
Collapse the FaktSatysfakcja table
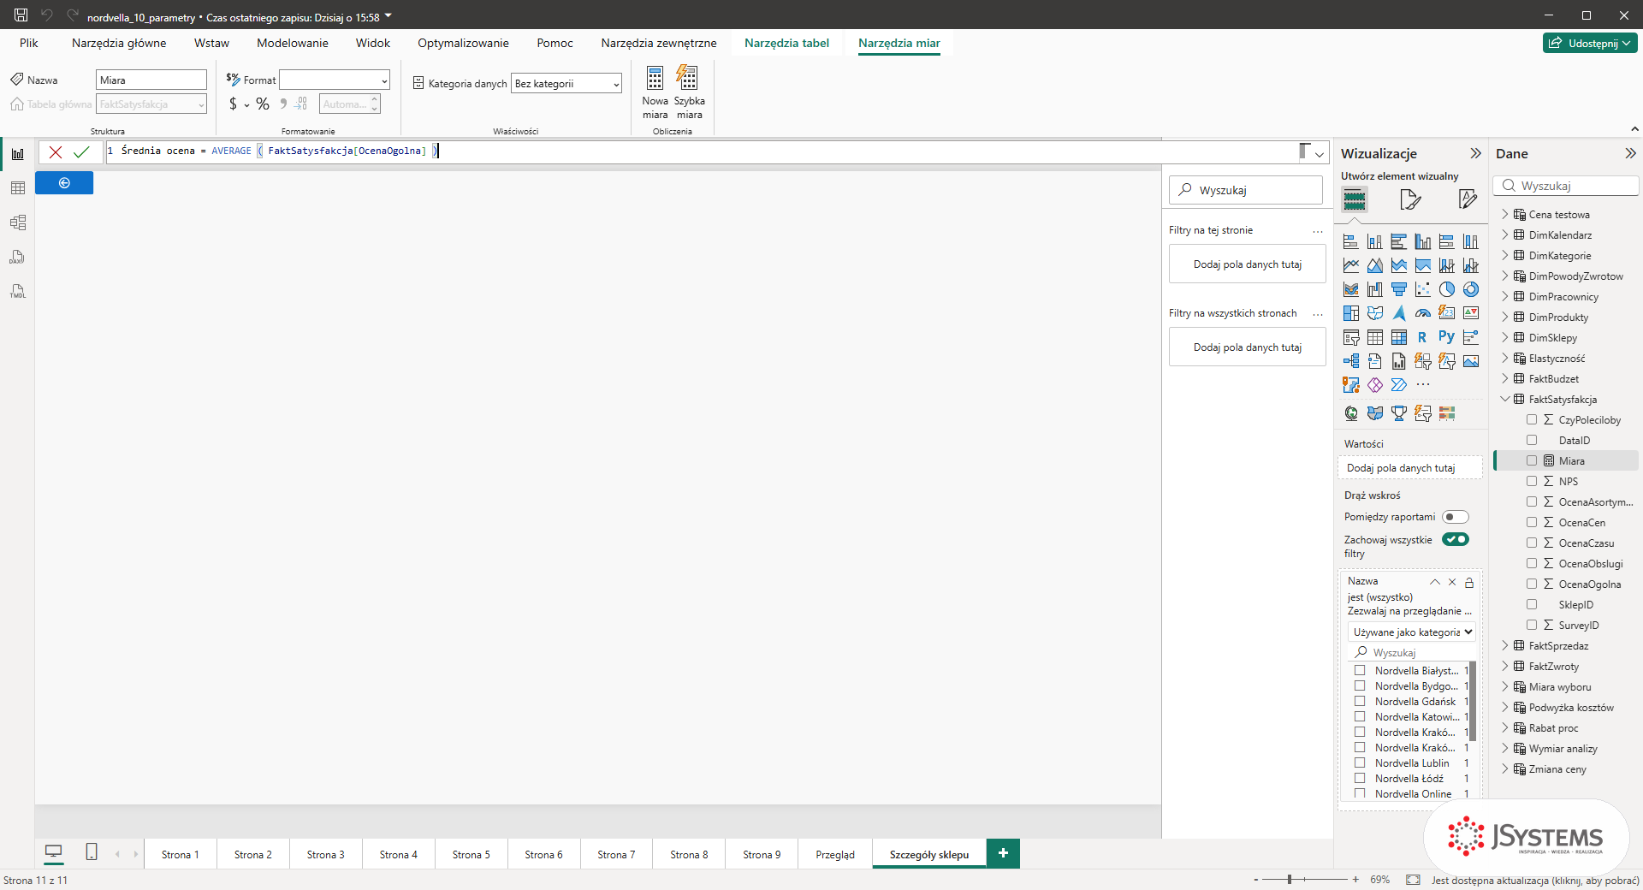[1505, 400]
